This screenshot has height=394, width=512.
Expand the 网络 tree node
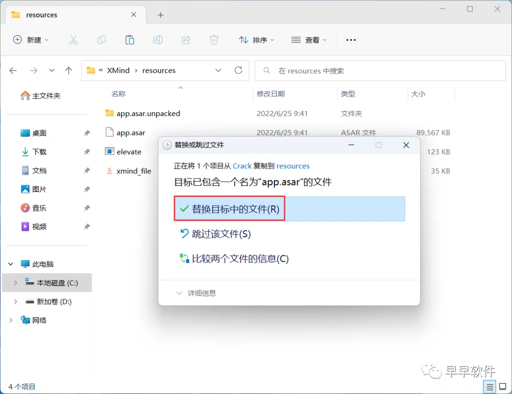(x=11, y=320)
